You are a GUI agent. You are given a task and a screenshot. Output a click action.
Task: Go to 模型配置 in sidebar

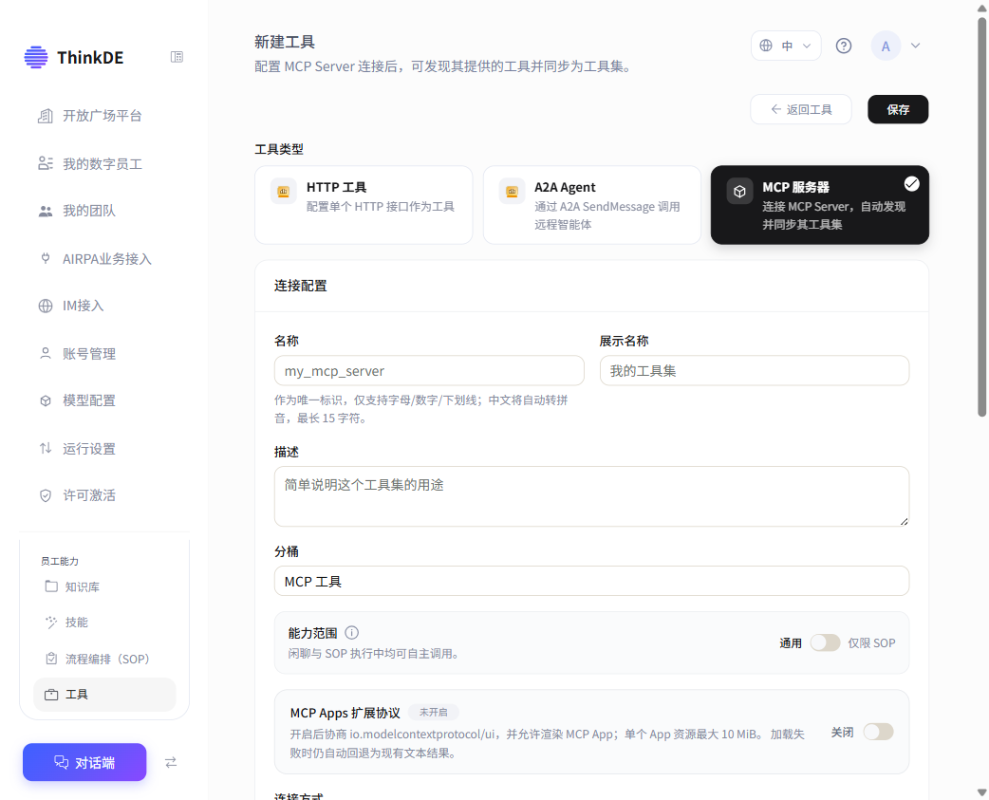(x=89, y=400)
